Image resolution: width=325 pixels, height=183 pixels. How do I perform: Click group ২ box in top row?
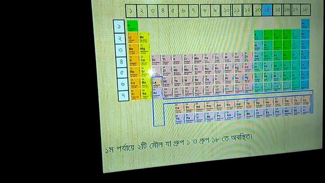142,11
